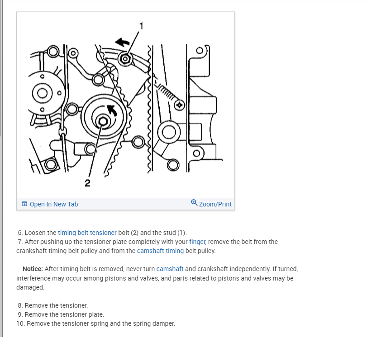The image size is (372, 337).
Task: Click the tensioner bolt at pulley center
Action: (x=103, y=122)
